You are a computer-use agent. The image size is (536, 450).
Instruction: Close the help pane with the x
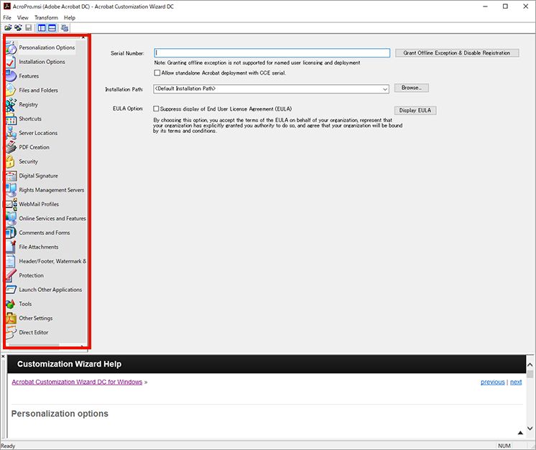point(3,357)
